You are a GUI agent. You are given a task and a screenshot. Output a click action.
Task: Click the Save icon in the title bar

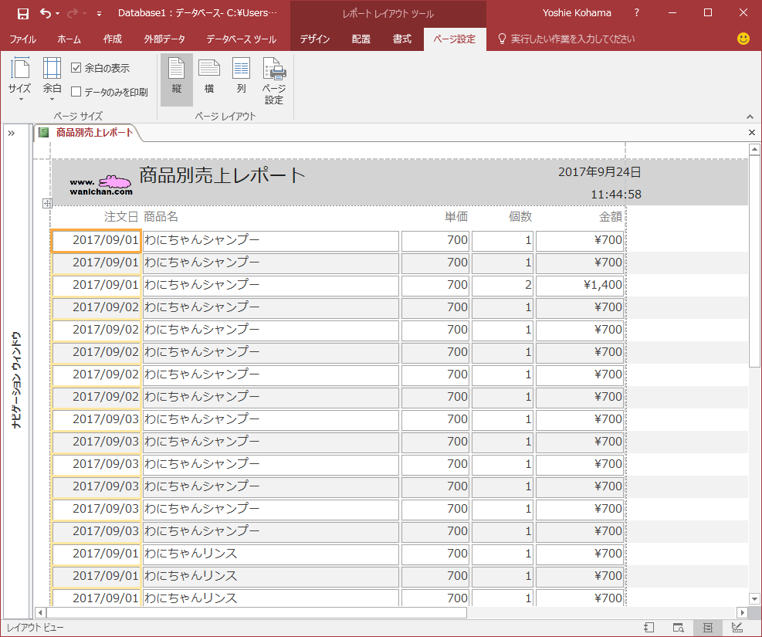point(22,13)
